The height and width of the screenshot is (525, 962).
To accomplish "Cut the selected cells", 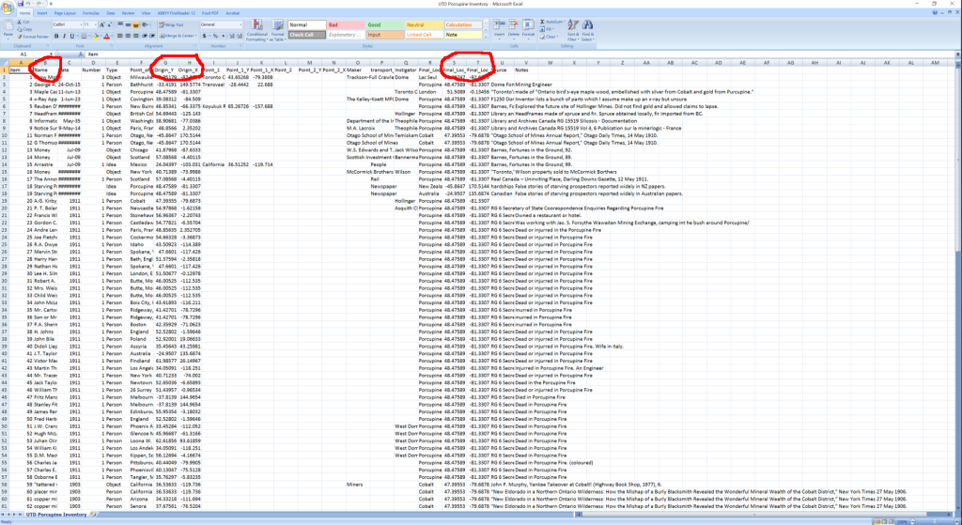I will click(x=25, y=23).
